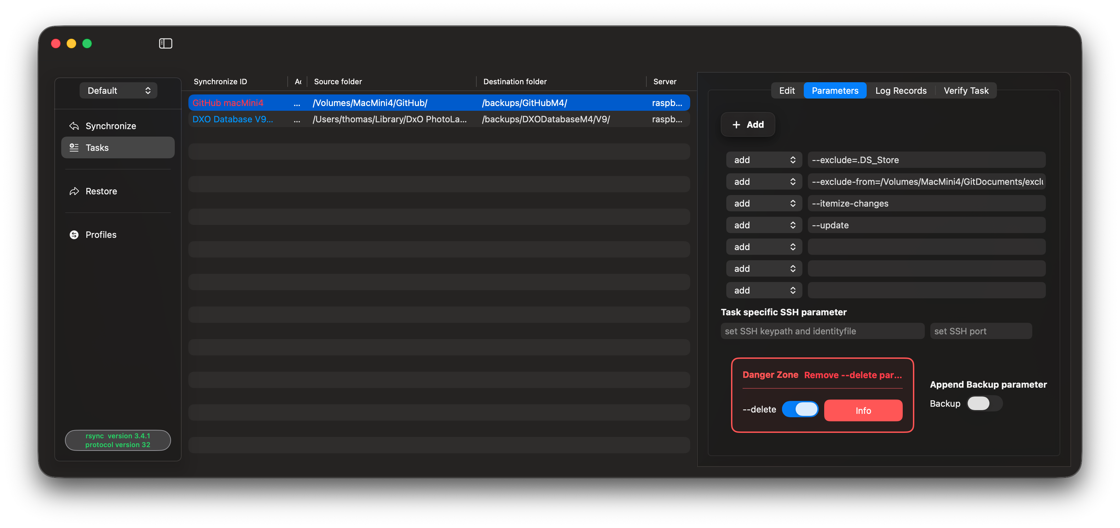
Task: Toggle the sidebar visibility icon
Action: (x=165, y=43)
